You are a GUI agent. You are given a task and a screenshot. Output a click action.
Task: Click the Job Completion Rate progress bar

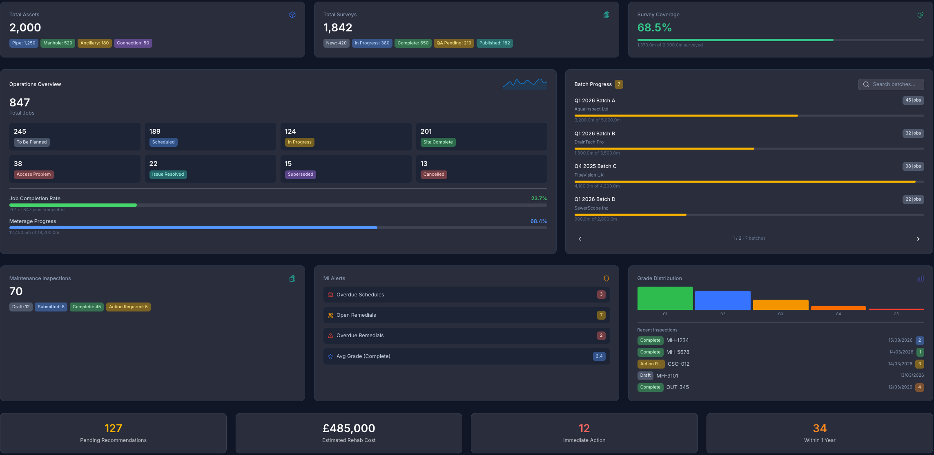tap(278, 205)
